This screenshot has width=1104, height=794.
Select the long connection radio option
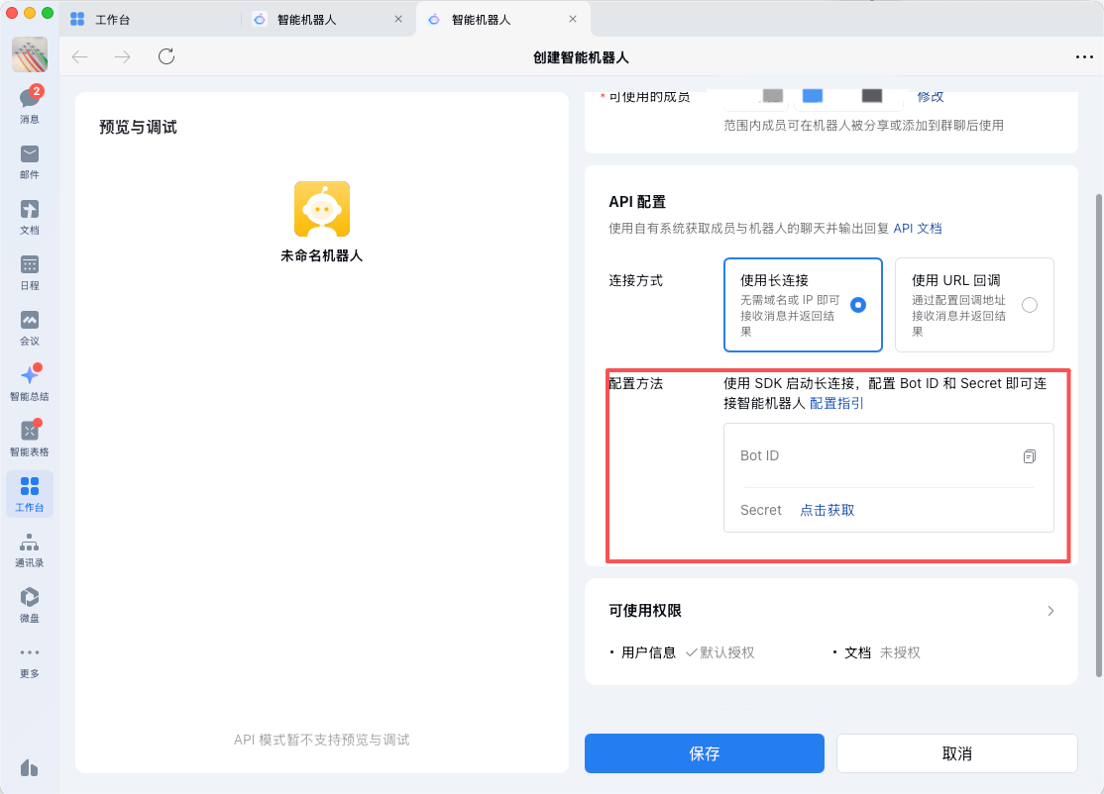[858, 305]
